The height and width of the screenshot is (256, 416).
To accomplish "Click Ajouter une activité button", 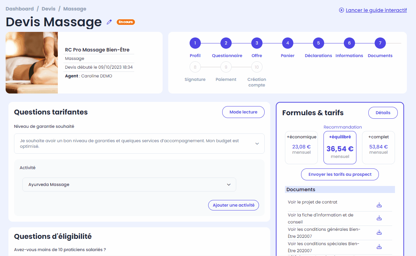I will point(233,205).
